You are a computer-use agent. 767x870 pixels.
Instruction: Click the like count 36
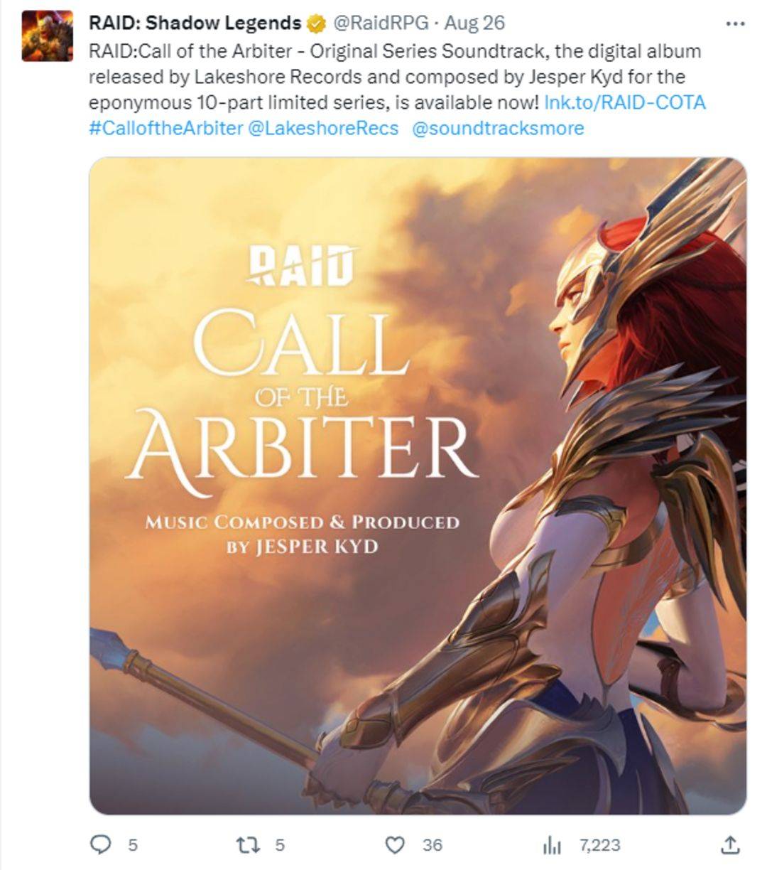point(433,845)
